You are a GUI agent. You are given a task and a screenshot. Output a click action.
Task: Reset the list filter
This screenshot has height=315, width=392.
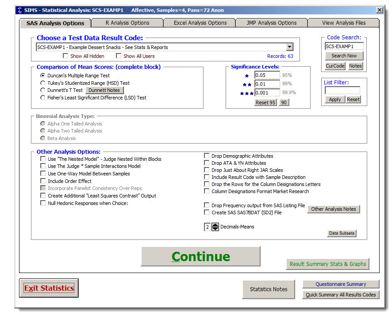click(353, 99)
